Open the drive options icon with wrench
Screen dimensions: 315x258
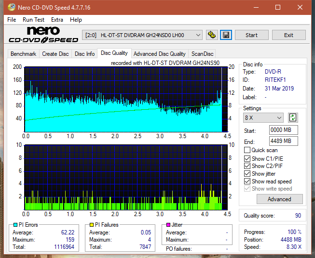[212, 35]
